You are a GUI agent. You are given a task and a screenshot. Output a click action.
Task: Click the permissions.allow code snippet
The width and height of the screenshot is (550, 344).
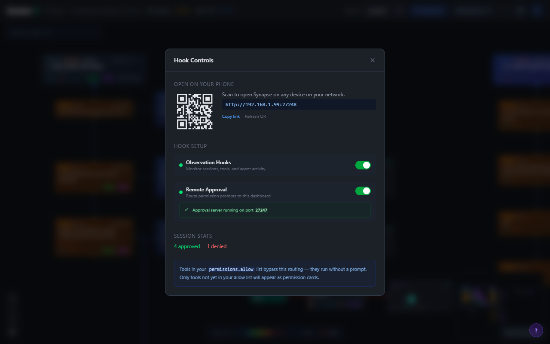(x=231, y=269)
